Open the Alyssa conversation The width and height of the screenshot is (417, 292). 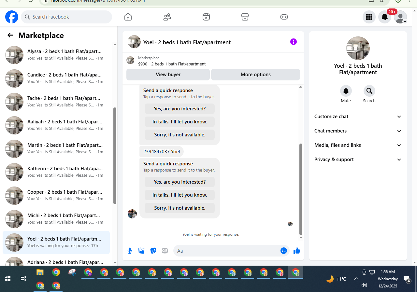point(56,55)
